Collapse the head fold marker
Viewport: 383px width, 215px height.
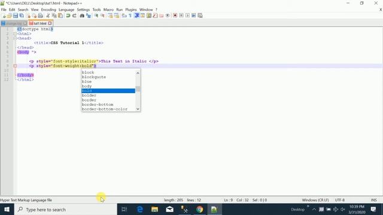pyautogui.click(x=15, y=38)
